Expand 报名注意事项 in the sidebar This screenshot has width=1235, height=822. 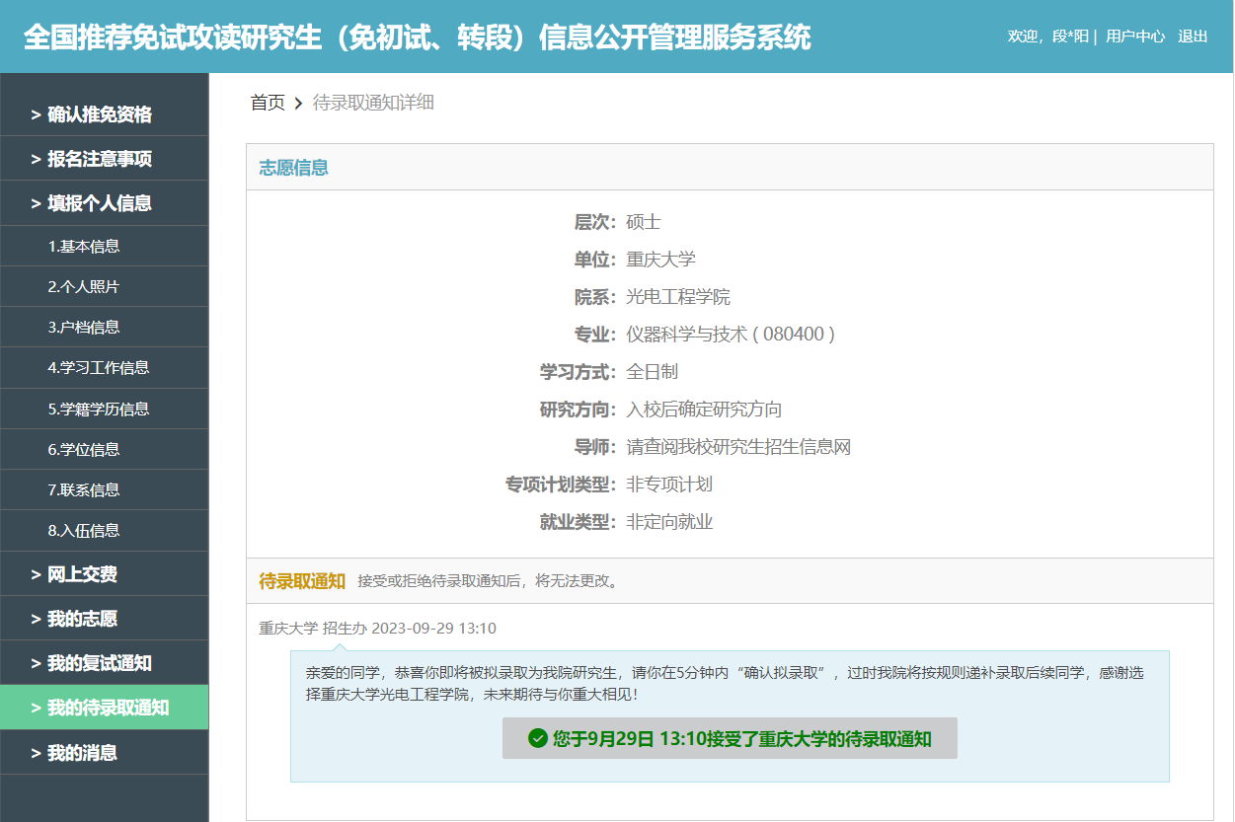click(99, 159)
